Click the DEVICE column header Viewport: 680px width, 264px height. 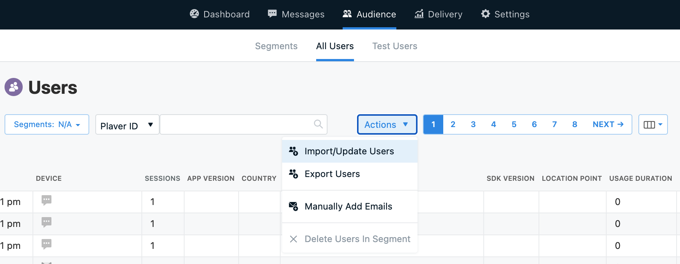[x=49, y=179]
